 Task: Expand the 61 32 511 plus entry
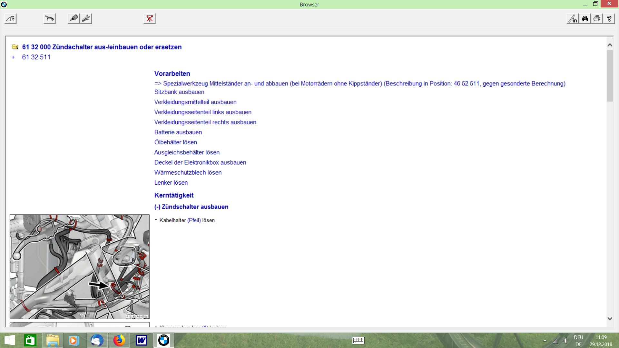13,57
